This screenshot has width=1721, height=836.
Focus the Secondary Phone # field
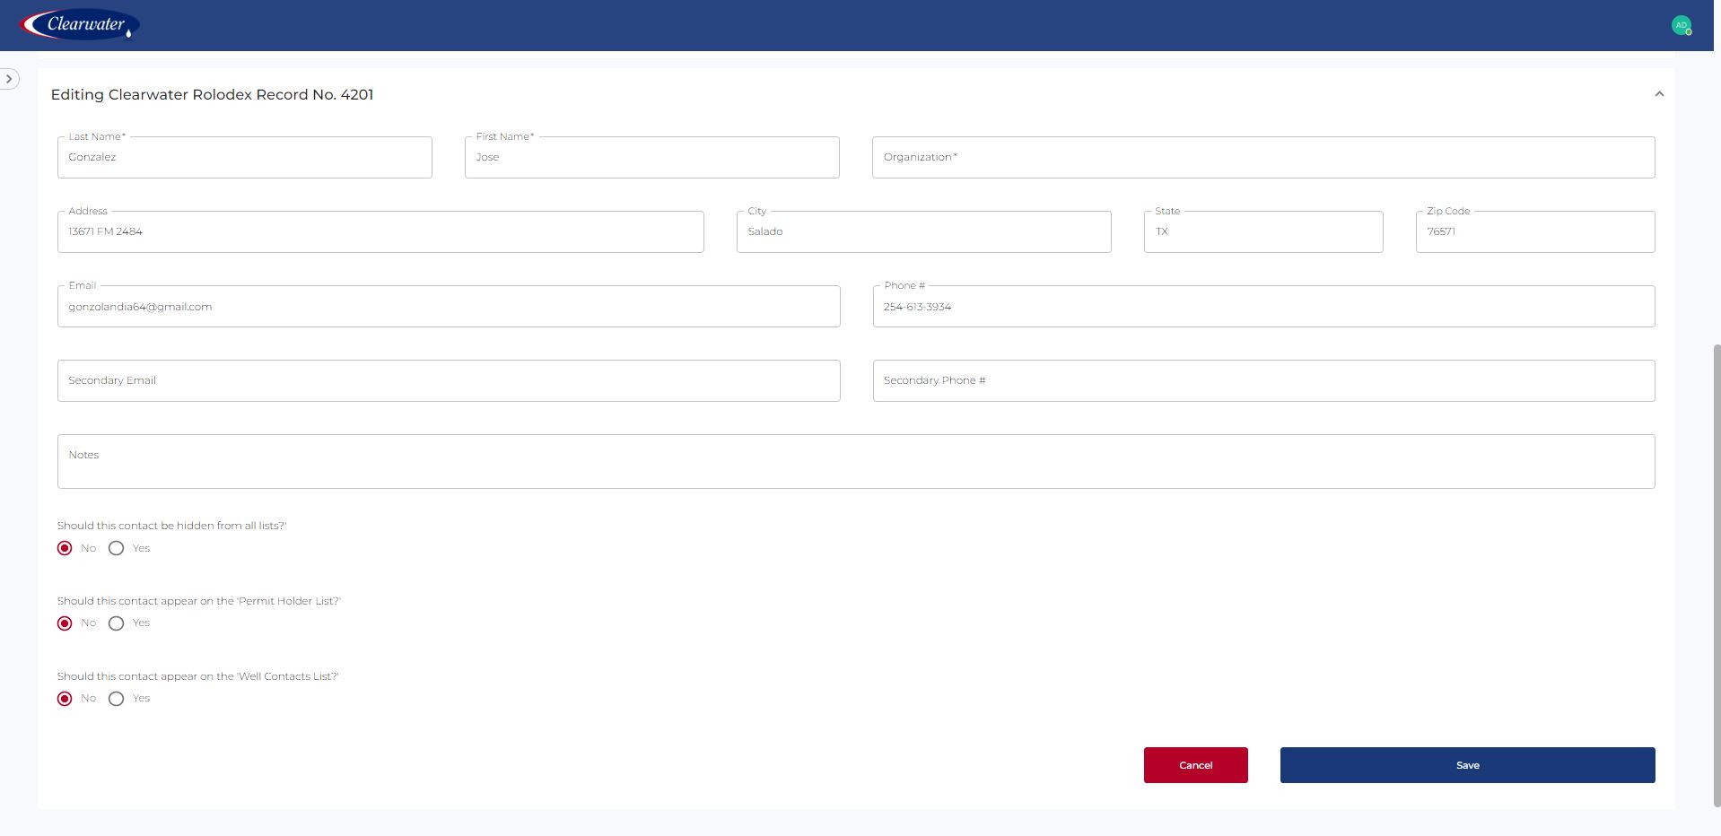(x=1264, y=380)
